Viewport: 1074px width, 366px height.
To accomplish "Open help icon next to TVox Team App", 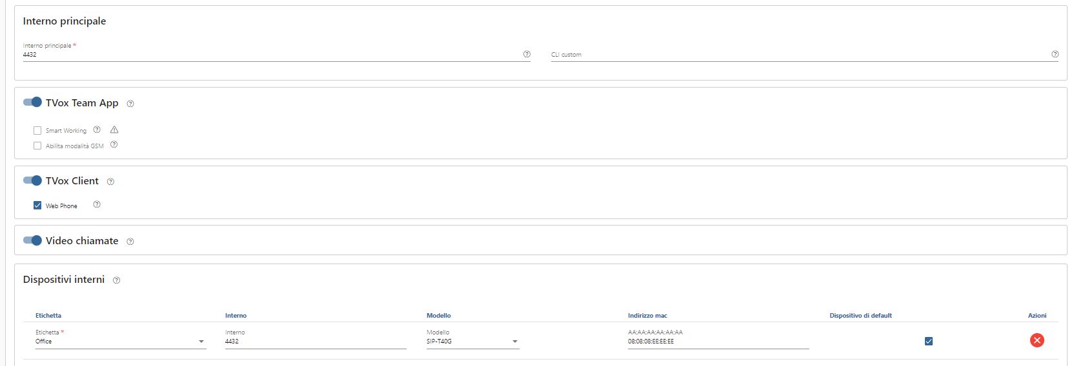I will (x=130, y=104).
